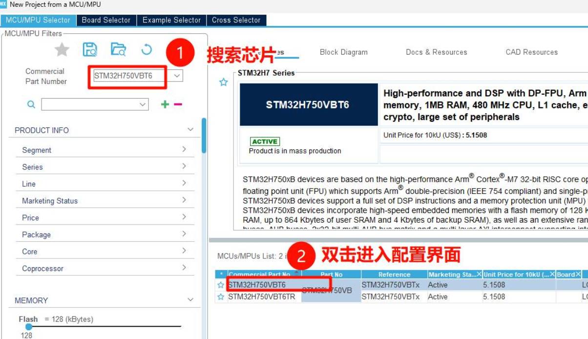Star the STM32H7 Series product

point(224,82)
